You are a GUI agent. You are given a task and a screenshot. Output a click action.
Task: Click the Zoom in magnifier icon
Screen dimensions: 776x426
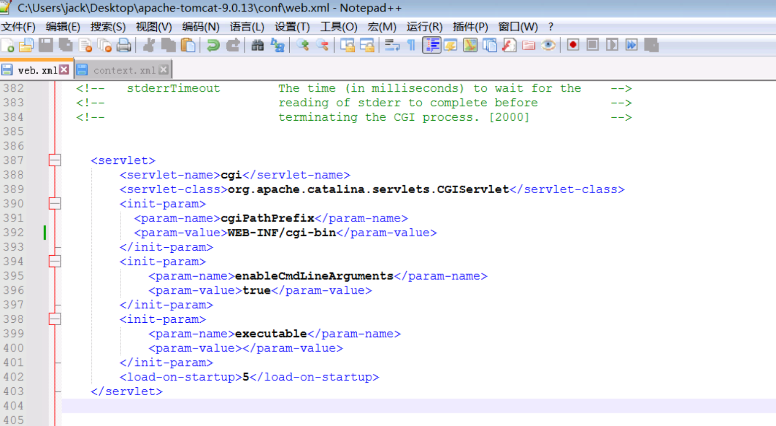click(303, 45)
